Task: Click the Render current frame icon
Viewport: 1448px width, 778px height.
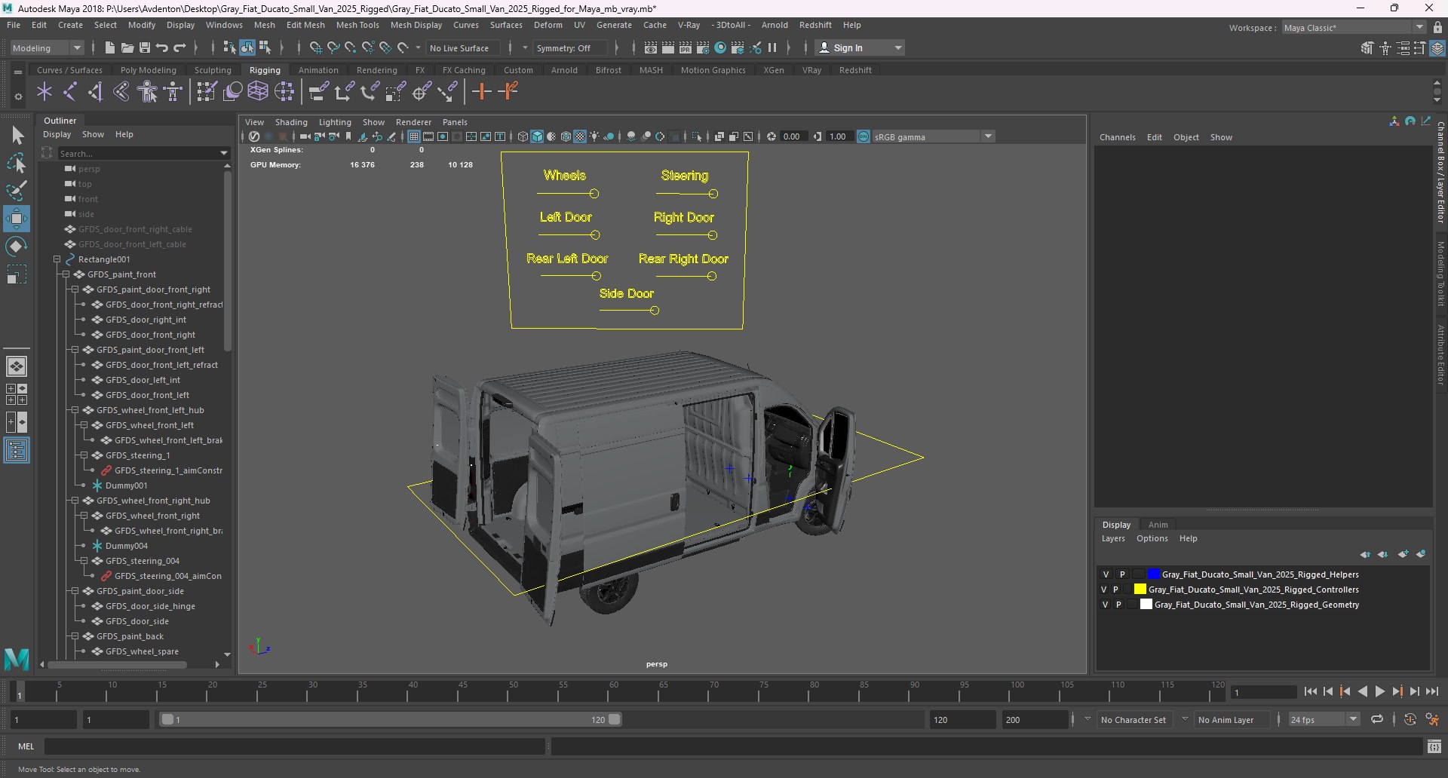Action: point(668,47)
